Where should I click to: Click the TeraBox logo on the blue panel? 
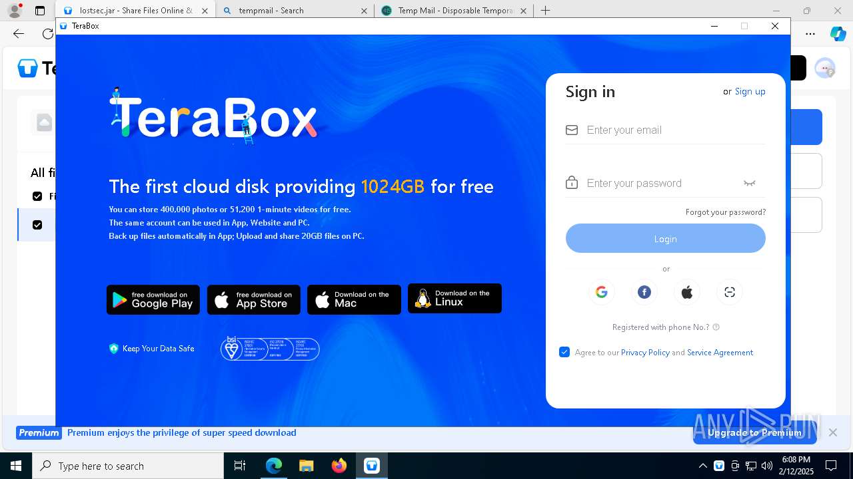(213, 117)
